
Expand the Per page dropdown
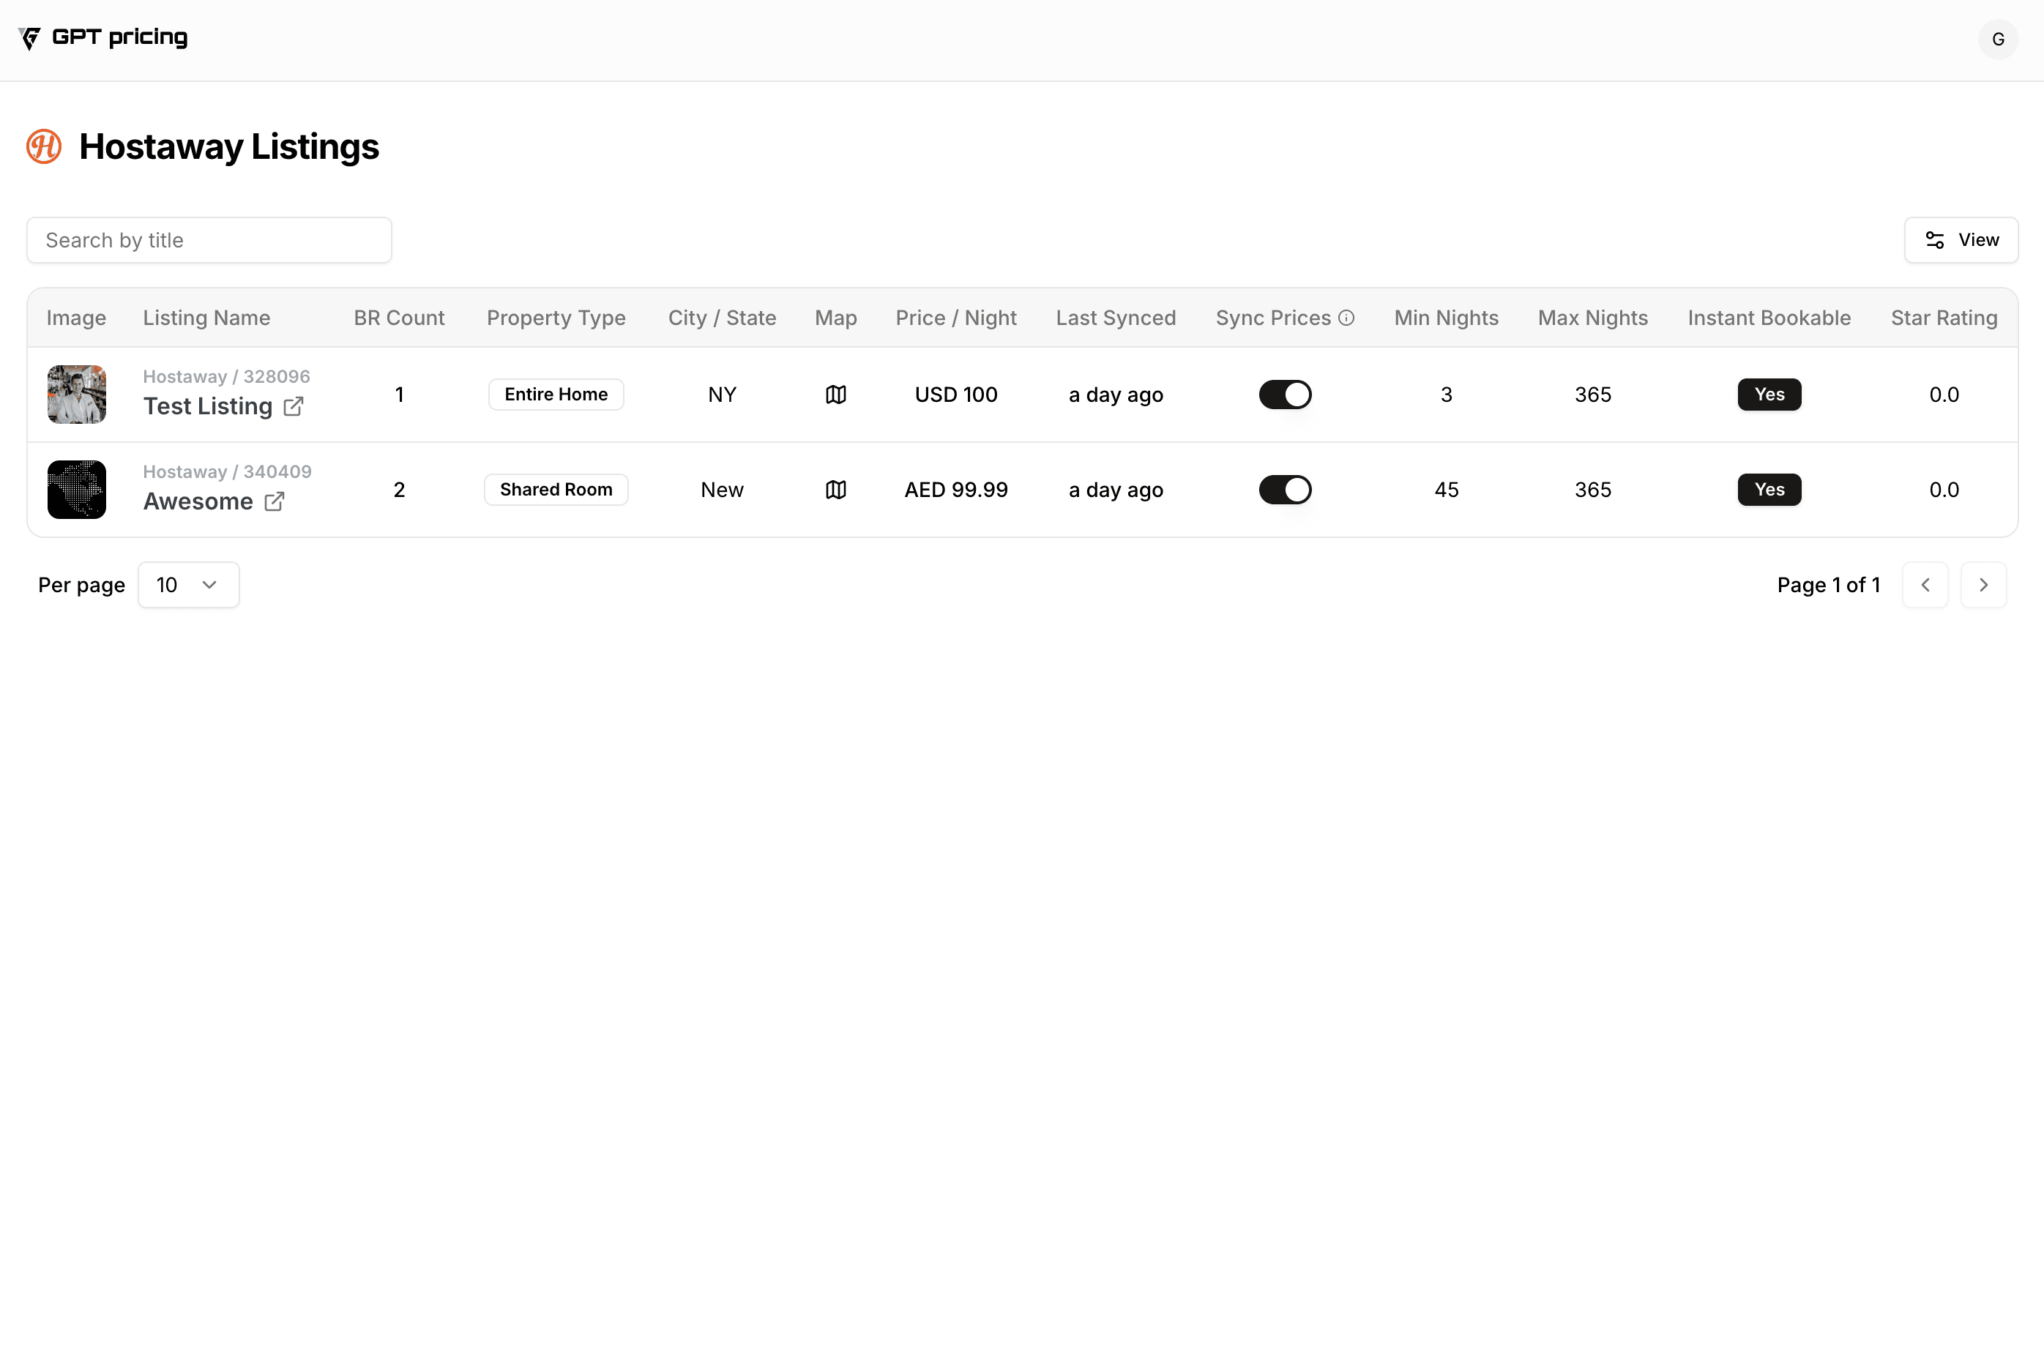point(188,586)
